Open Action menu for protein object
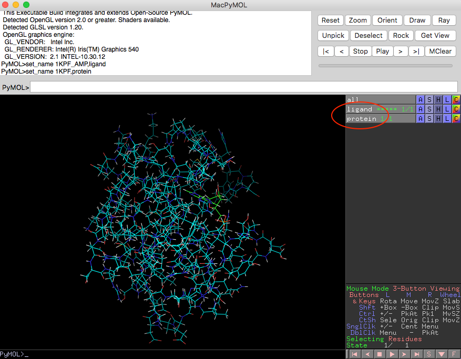The height and width of the screenshot is (359, 461). click(x=421, y=118)
